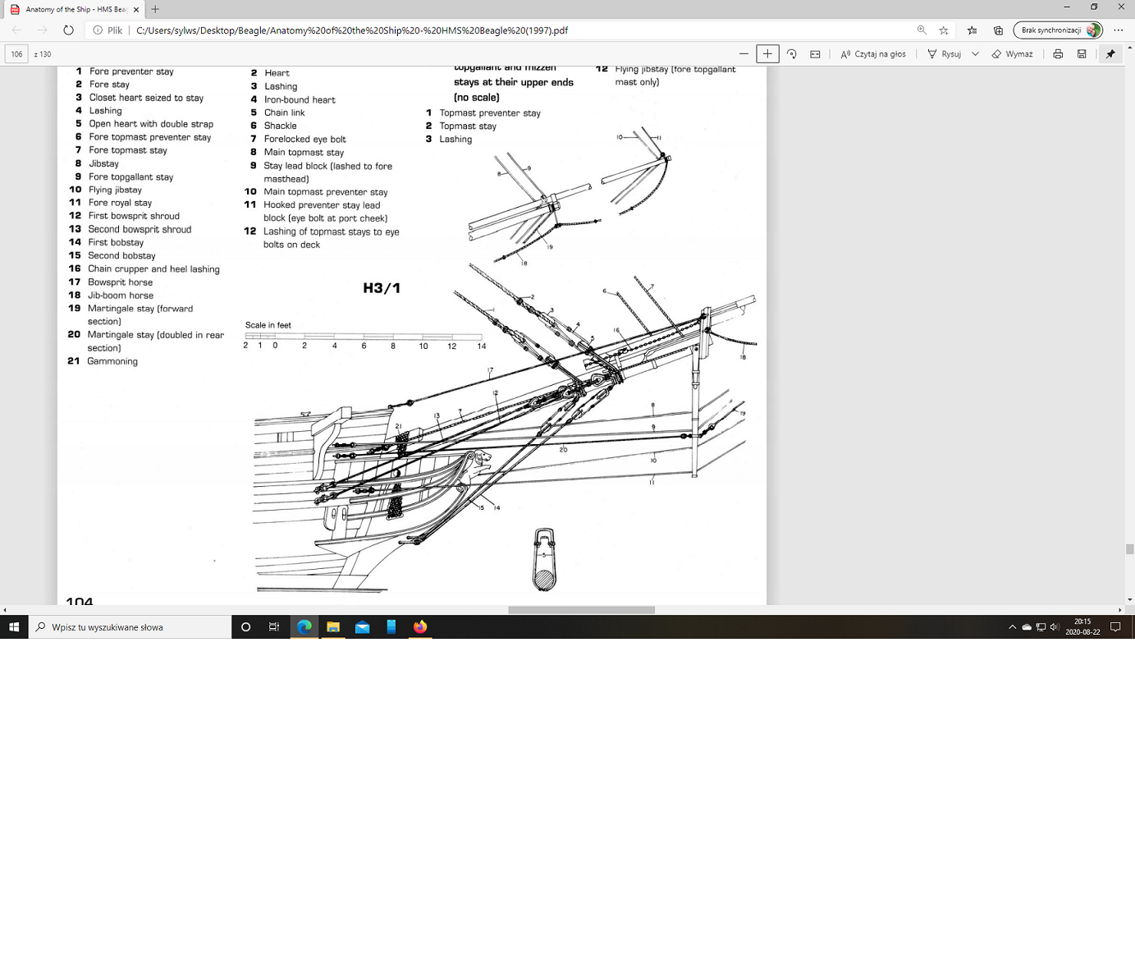
Task: Click the fit to page width icon
Action: pyautogui.click(x=815, y=54)
